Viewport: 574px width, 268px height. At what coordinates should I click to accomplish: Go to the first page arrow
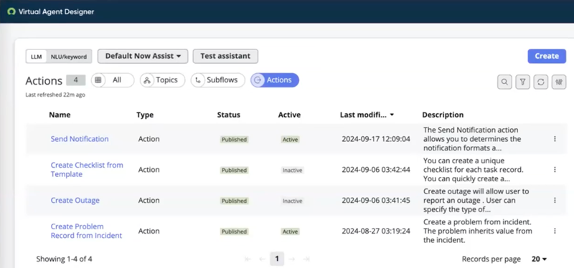(248, 259)
